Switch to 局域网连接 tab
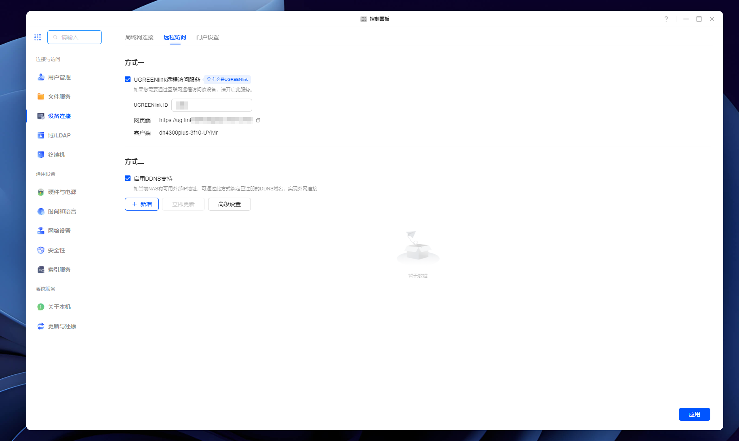Viewport: 739px width, 441px height. 139,37
